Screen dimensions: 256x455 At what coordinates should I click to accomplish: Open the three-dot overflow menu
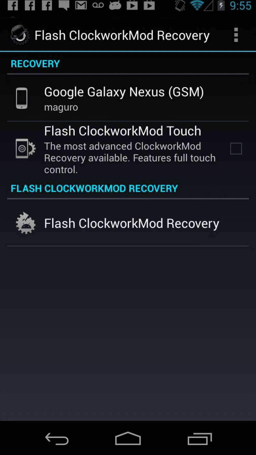click(236, 35)
